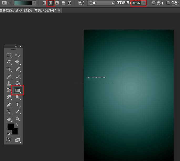The height and width of the screenshot is (161, 180).
Task: Expand the opacity 100% dropdown arrow
Action: coord(144,3)
